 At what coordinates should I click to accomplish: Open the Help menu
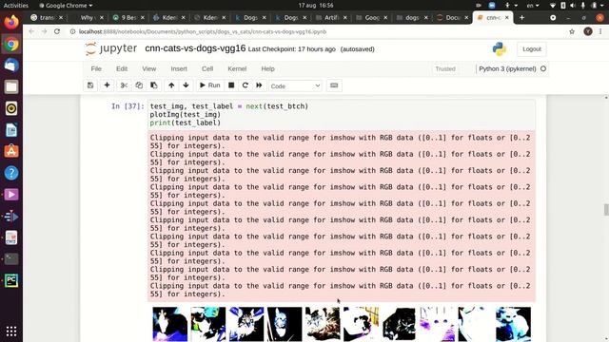[267, 68]
